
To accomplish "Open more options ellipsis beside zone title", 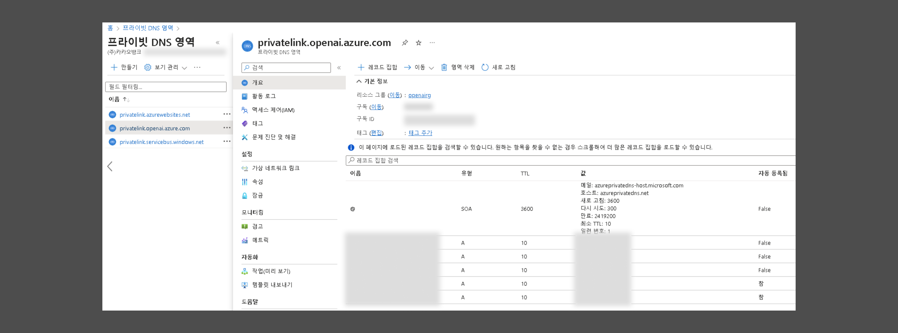I will pyautogui.click(x=432, y=43).
